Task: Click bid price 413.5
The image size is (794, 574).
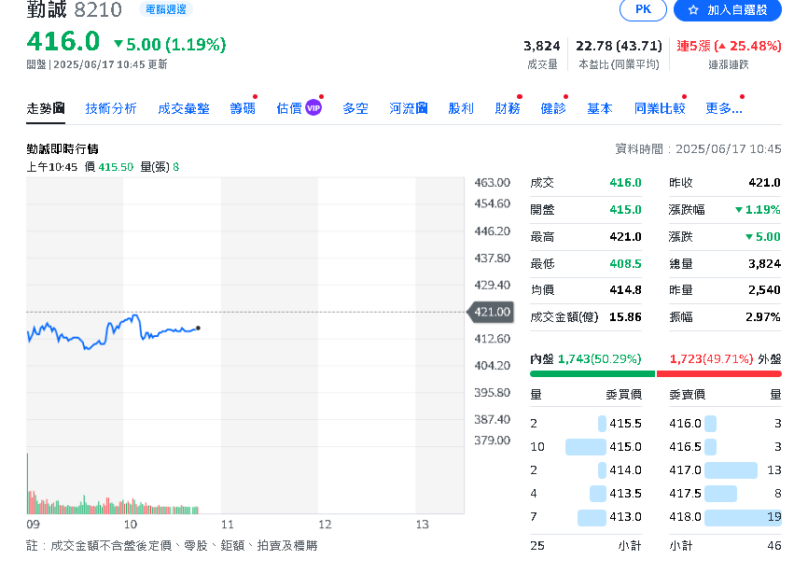Action: tap(625, 494)
